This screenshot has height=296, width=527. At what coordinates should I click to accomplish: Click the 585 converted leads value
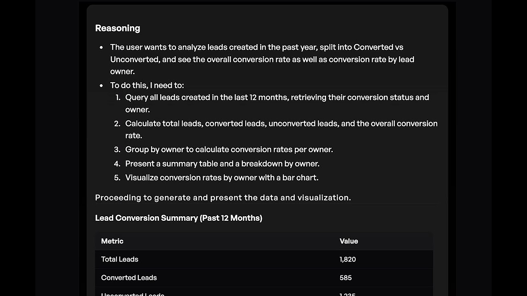click(345, 277)
